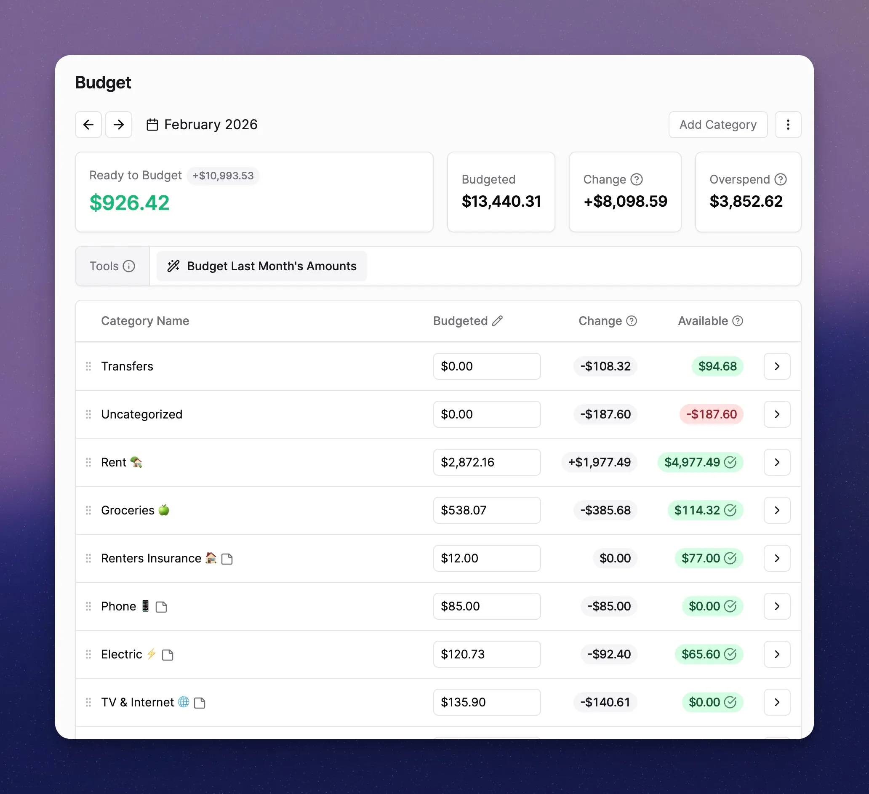Click the Electric budgeted field $120.73

487,654
